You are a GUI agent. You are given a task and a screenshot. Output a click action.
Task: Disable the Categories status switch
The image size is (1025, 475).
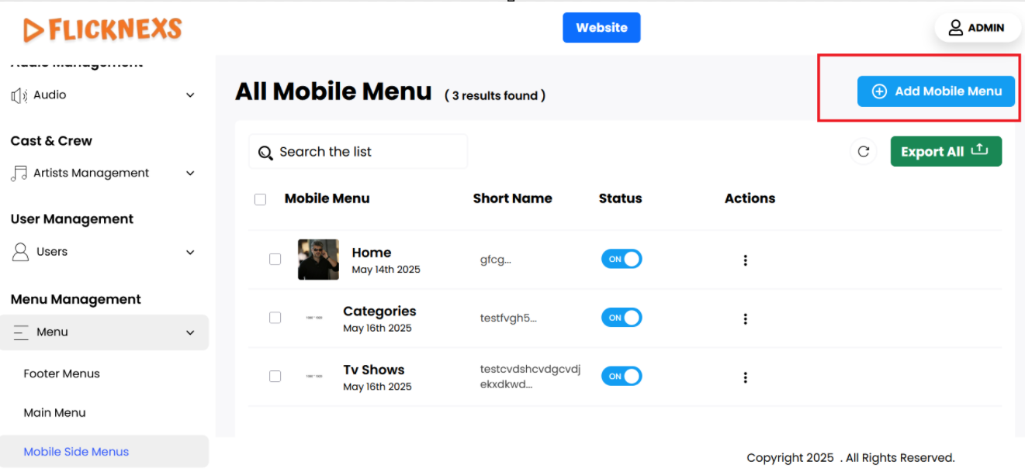point(622,318)
